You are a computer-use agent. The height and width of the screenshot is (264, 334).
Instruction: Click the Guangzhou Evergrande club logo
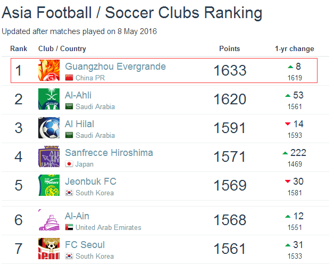[x=49, y=70]
